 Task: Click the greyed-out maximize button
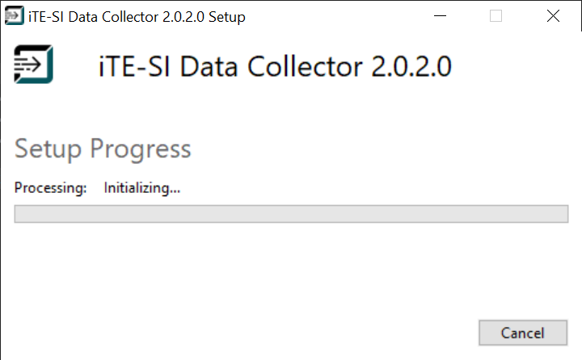[496, 16]
